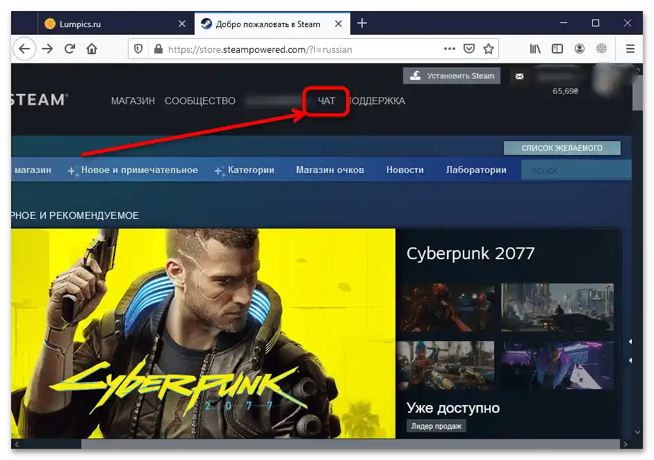Go forward with the browser forward arrow
Viewport: 654px width, 460px height.
coord(47,49)
